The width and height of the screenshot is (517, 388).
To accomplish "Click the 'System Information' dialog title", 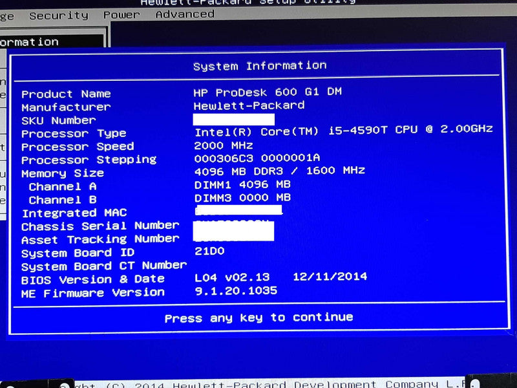I will click(260, 66).
